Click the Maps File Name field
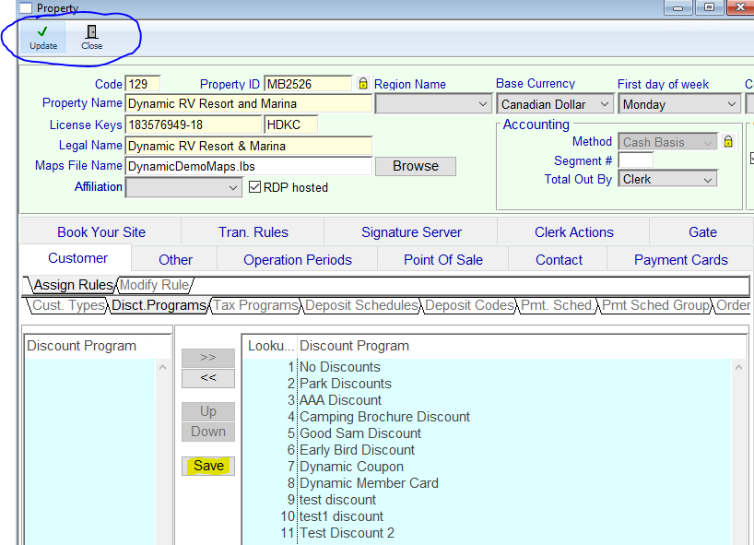The width and height of the screenshot is (754, 545). (x=249, y=166)
